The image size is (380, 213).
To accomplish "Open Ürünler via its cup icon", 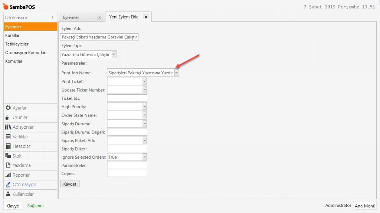I will pyautogui.click(x=8, y=118).
